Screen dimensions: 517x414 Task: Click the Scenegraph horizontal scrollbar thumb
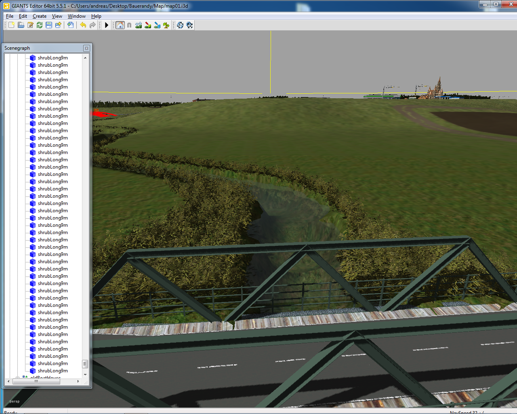[36, 381]
